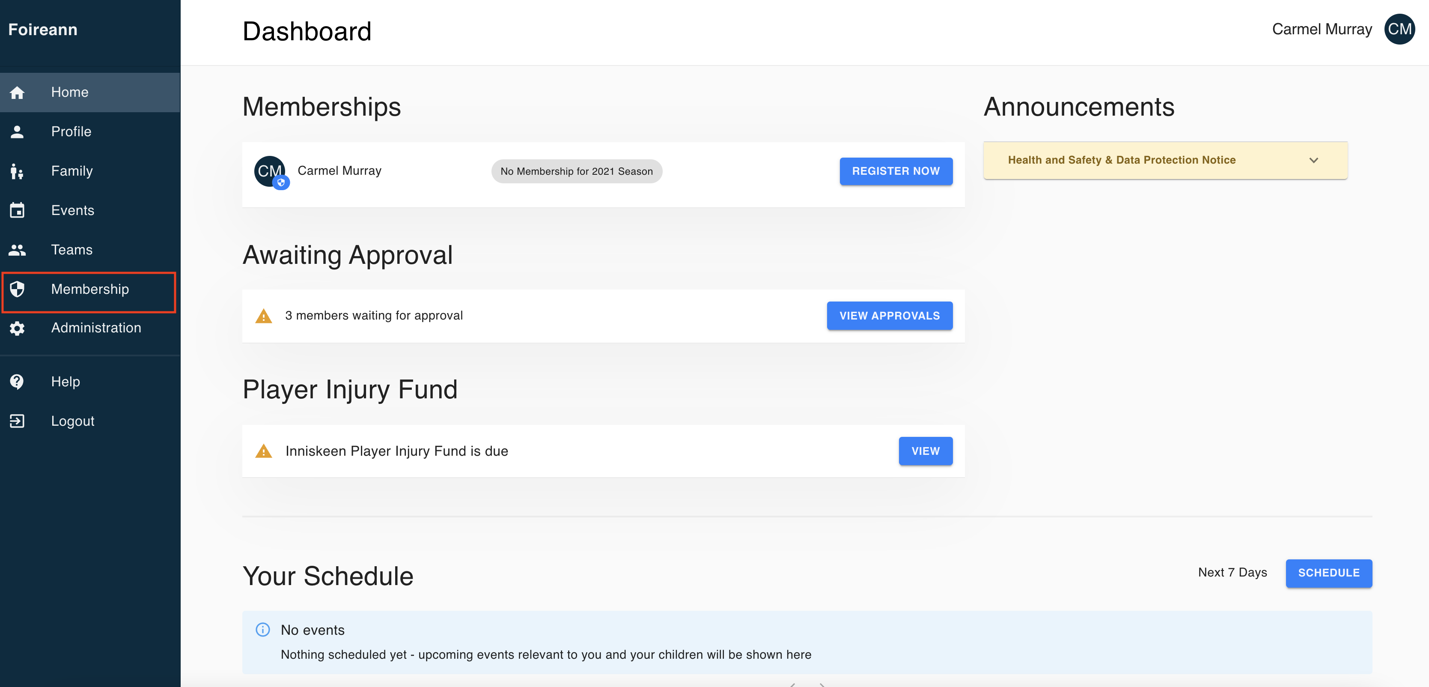Click the Carmel Murray name in header
The width and height of the screenshot is (1429, 687).
[1322, 29]
